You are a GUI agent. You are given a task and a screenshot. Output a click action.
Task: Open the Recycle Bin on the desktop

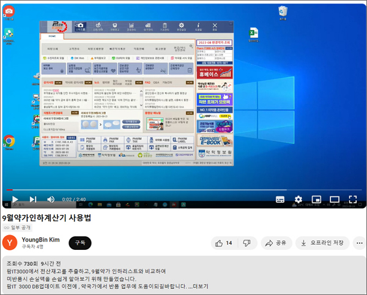tap(283, 13)
